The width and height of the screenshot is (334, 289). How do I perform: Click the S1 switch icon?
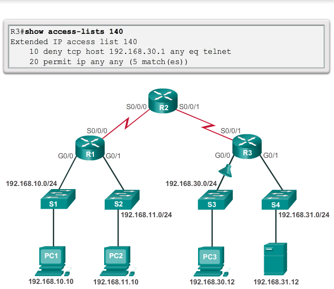click(x=54, y=199)
